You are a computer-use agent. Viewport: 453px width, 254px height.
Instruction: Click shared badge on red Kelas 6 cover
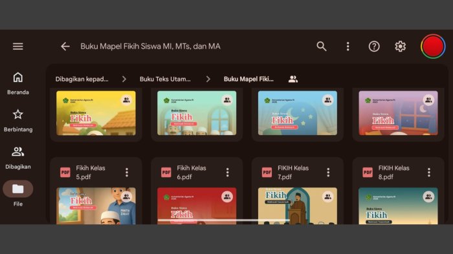(x=227, y=197)
